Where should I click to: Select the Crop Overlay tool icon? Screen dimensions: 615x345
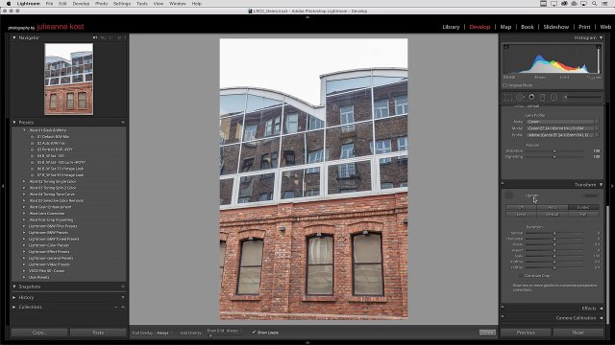508,97
